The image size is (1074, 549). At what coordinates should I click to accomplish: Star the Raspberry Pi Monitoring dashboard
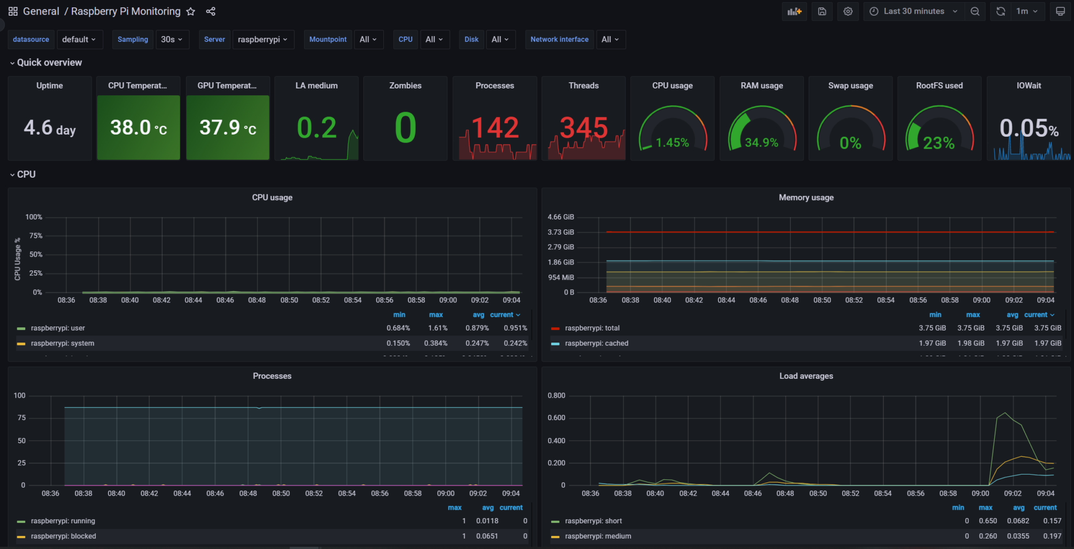pos(190,12)
